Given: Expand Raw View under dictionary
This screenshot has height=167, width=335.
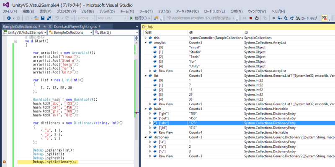Looking at the screenshot, I should [x=150, y=156].
